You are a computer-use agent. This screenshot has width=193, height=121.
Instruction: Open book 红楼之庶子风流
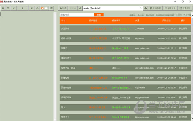point(68,68)
